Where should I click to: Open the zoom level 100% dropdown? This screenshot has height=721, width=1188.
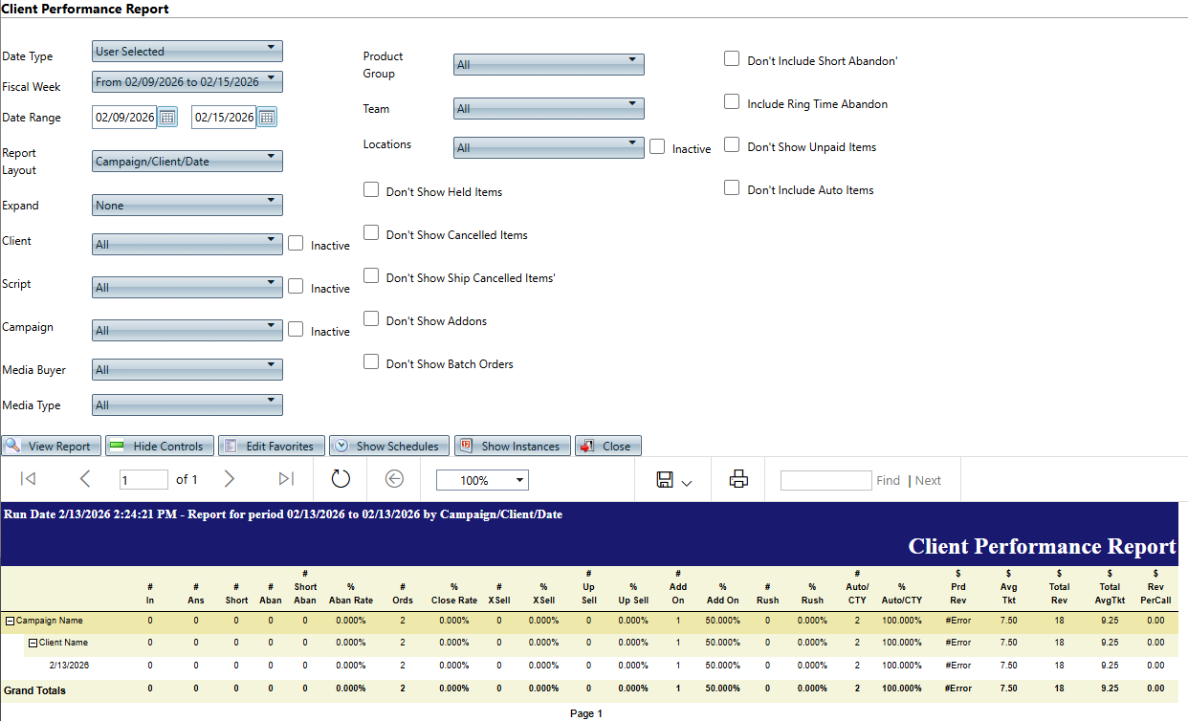click(x=482, y=480)
